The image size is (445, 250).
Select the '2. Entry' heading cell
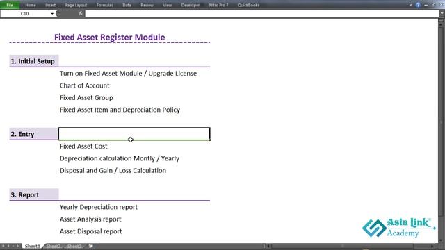34,134
